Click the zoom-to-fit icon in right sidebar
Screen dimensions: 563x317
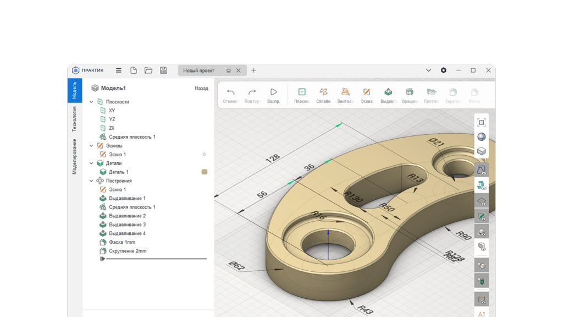coord(481,123)
